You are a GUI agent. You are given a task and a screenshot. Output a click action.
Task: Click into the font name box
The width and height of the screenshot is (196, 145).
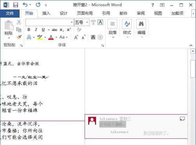point(48,22)
